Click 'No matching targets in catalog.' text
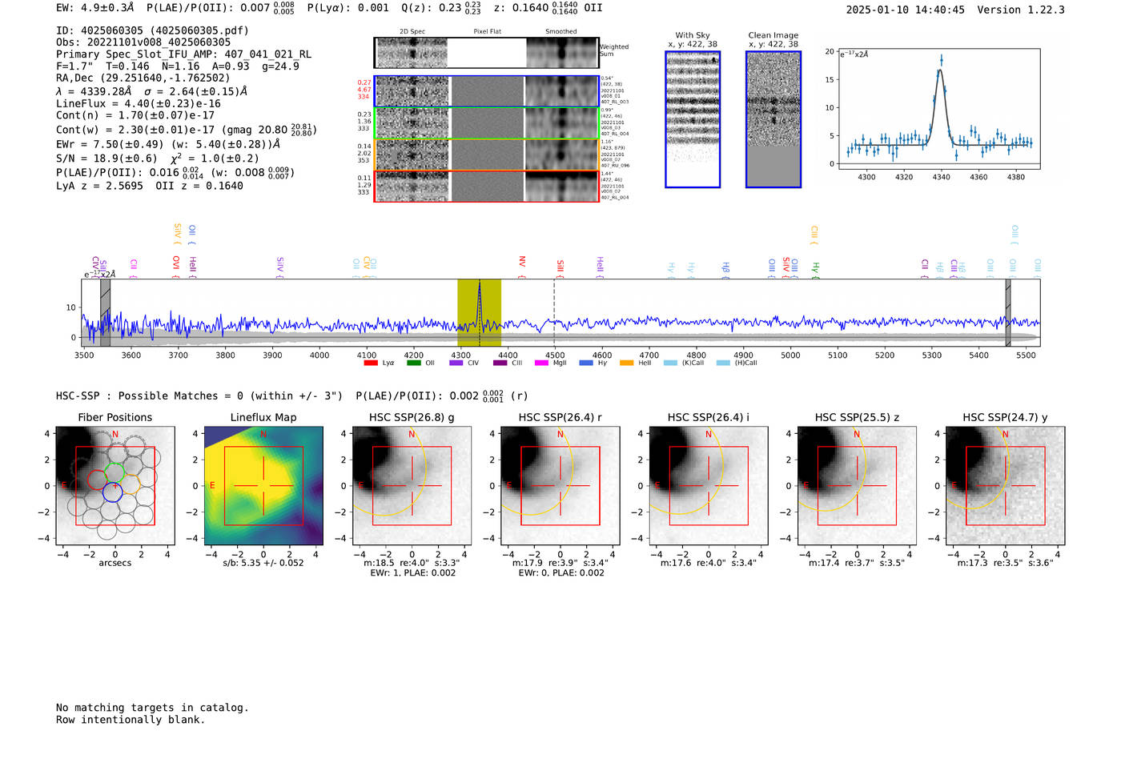This screenshot has width=1121, height=763. click(x=152, y=708)
